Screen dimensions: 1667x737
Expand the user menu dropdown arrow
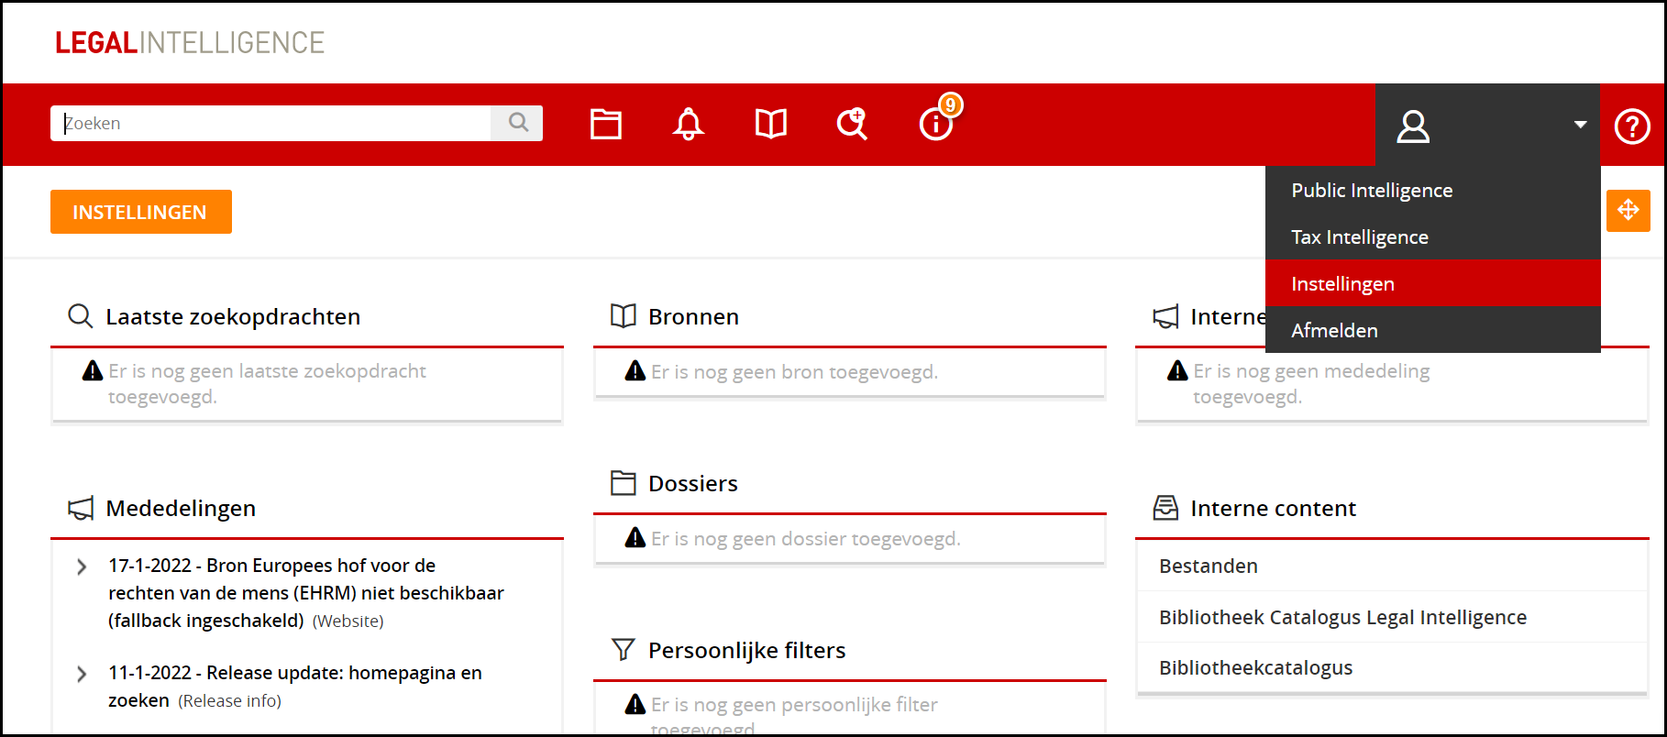pos(1580,125)
